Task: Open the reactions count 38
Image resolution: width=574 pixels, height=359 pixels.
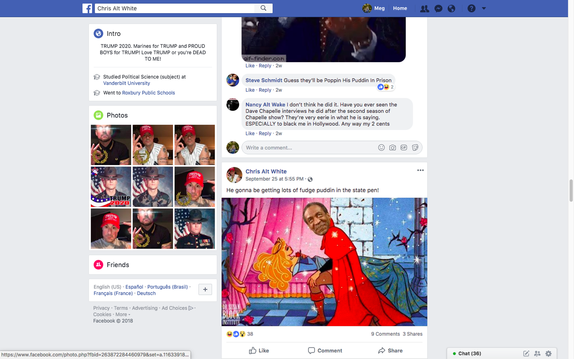Action: [250, 334]
